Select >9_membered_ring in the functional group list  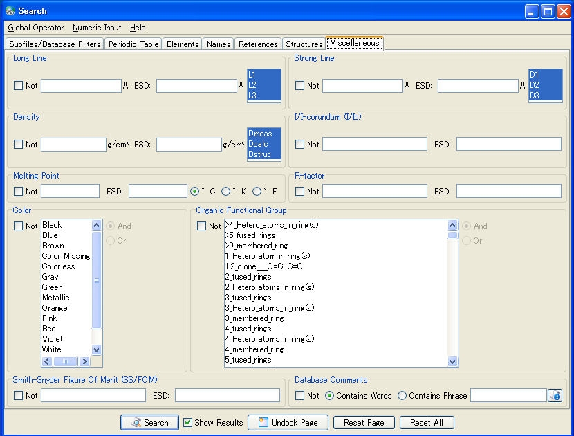(335, 246)
